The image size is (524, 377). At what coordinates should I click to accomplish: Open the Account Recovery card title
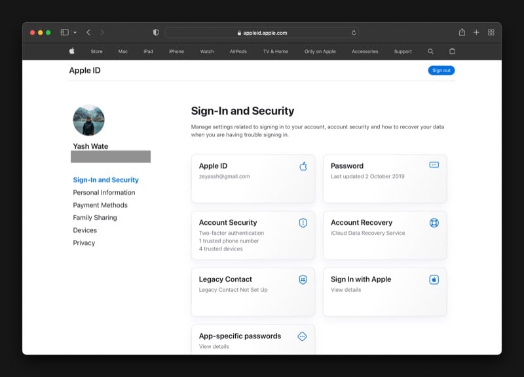[362, 223]
